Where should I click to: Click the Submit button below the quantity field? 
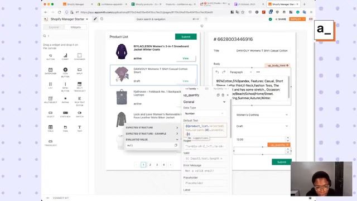pyautogui.click(x=282, y=162)
